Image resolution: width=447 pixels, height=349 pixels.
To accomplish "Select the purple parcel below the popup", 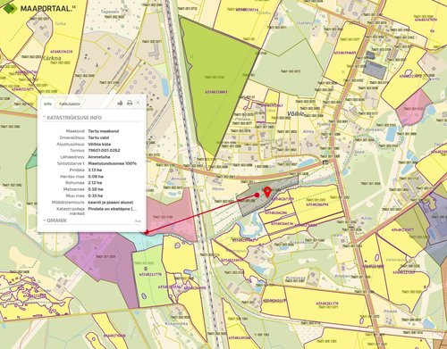I will (105, 266).
